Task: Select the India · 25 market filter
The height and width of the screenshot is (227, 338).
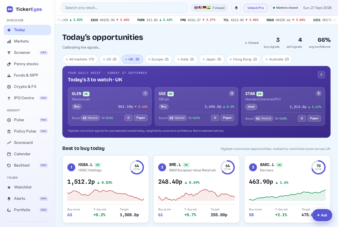Action: coord(186,59)
